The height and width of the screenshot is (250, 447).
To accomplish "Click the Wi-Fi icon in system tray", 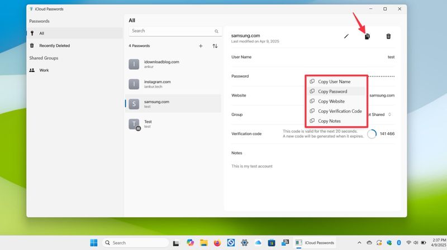I will pyautogui.click(x=408, y=243).
